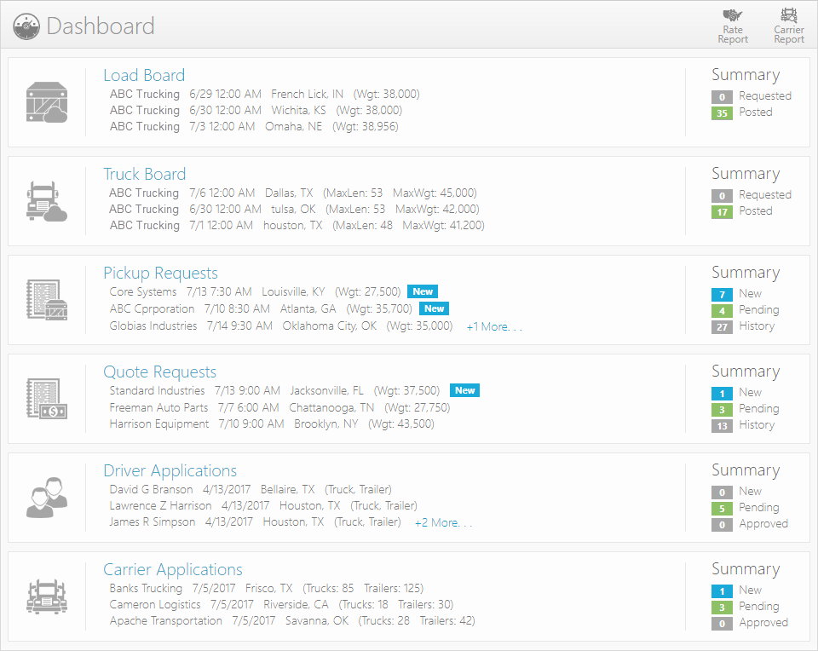The width and height of the screenshot is (818, 651).
Task: Click Carrier Applications Pending count 3
Action: (x=722, y=608)
